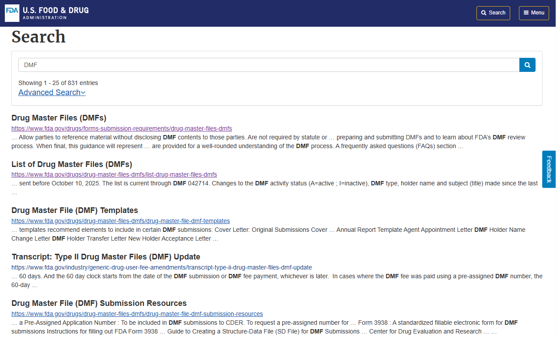The width and height of the screenshot is (557, 337).
Task: Open the DMF Submission Resources result title
Action: coord(99,303)
